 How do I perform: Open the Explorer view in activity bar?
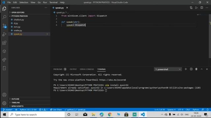(4, 9)
